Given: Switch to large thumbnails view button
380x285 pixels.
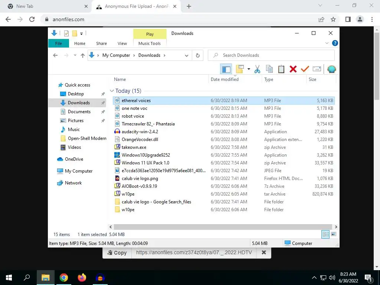Looking at the screenshot, I should tap(334, 234).
